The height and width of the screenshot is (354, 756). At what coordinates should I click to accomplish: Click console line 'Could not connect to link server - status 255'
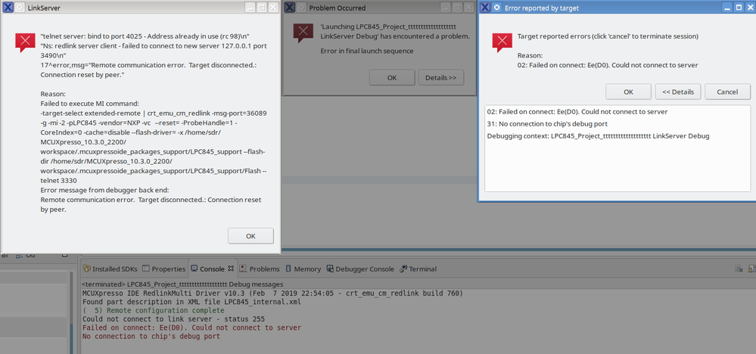[x=173, y=319]
